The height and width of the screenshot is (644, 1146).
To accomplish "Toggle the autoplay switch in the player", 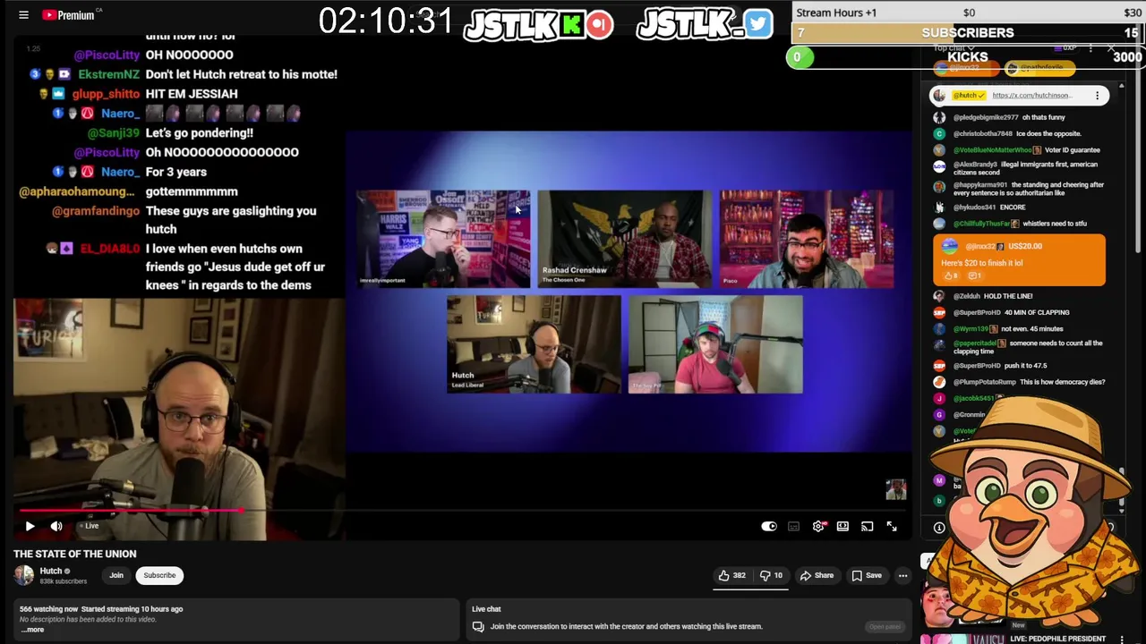I will click(x=769, y=526).
